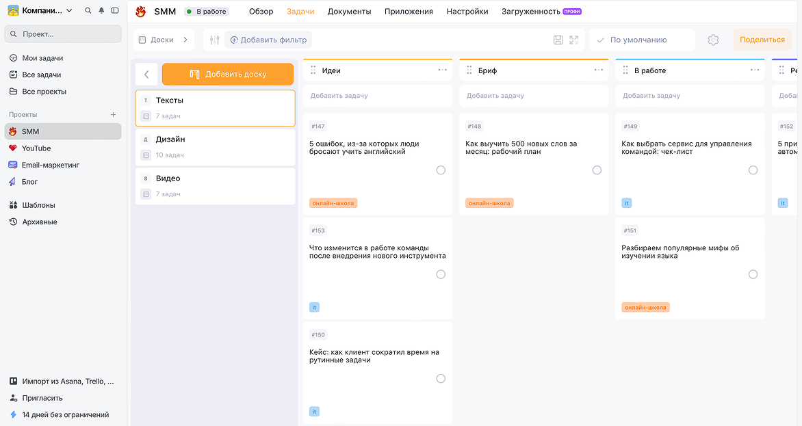
Task: Open the Обзор tab
Action: (x=261, y=11)
